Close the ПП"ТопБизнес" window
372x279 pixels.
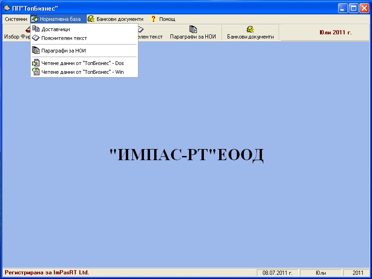tap(364, 8)
